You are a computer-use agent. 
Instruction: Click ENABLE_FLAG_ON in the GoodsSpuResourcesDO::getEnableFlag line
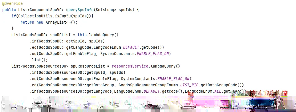pos(173,79)
